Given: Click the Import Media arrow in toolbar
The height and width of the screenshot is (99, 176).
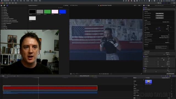Looking at the screenshot, I should [7, 3].
